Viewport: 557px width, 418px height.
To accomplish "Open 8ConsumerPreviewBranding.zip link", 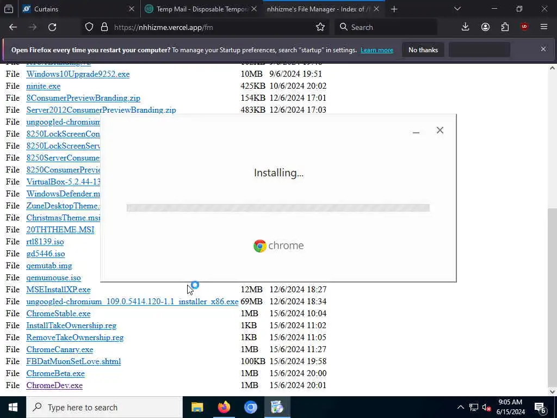I will (83, 98).
